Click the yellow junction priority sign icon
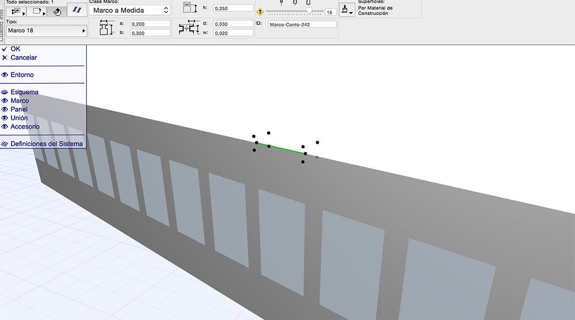 260,12
